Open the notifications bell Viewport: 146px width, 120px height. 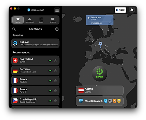click(132, 10)
